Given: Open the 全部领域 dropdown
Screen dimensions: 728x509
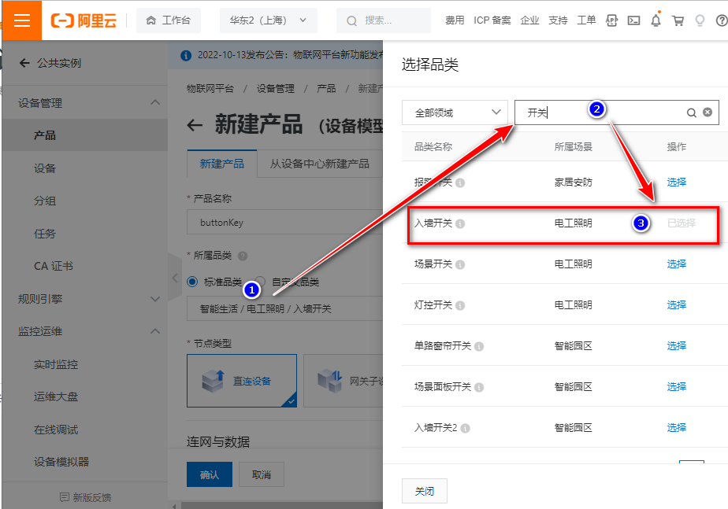Looking at the screenshot, I should point(453,112).
